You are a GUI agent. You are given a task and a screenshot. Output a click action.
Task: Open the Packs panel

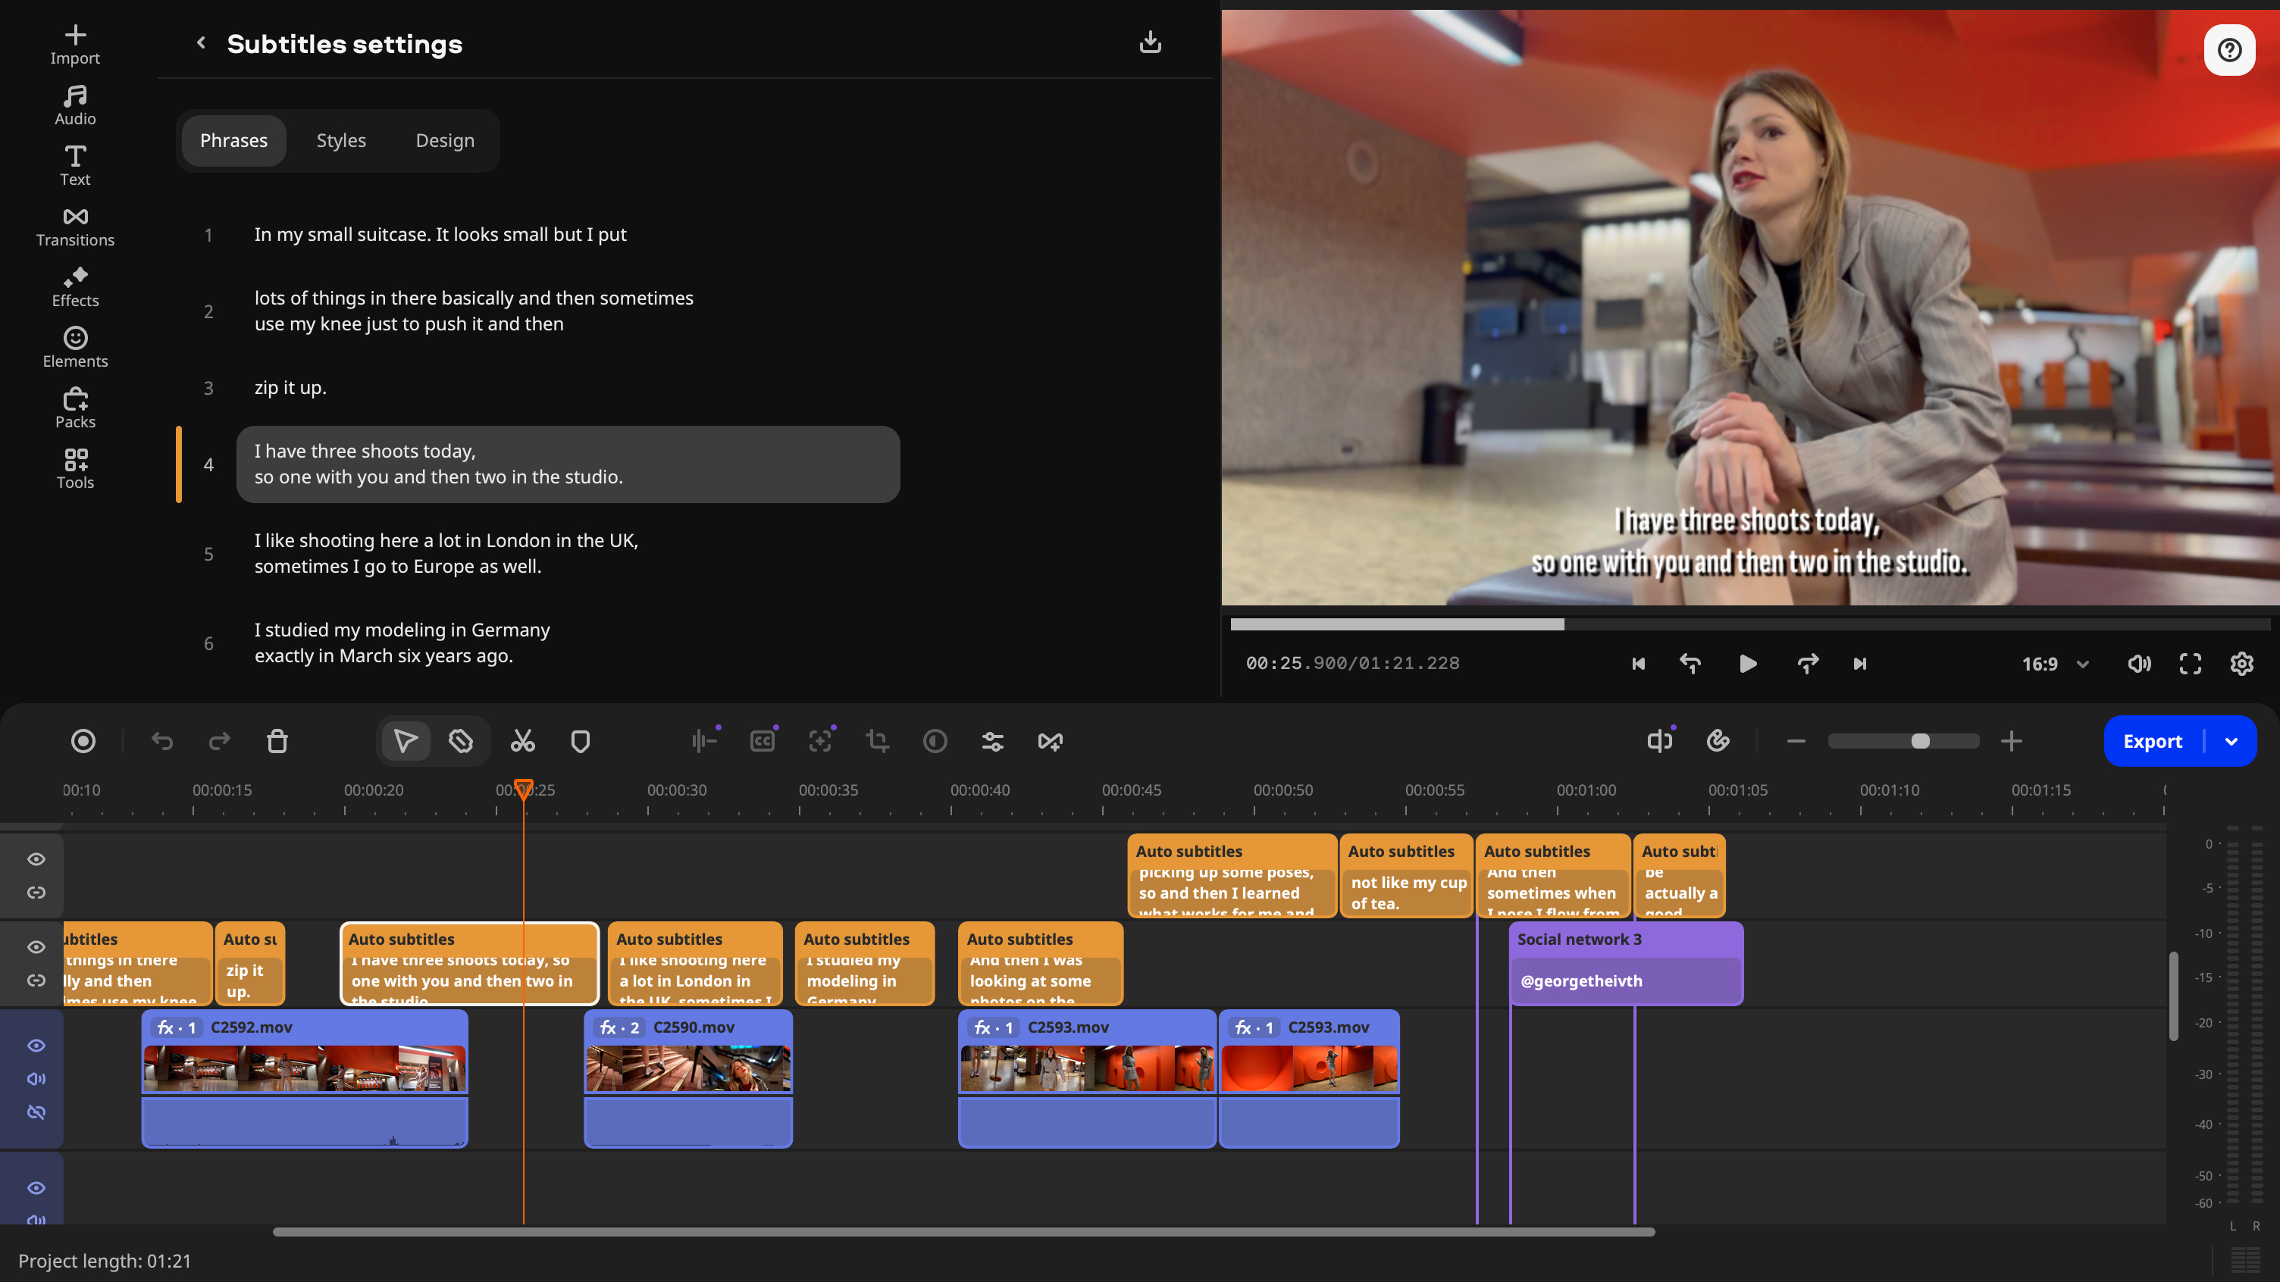coord(75,408)
